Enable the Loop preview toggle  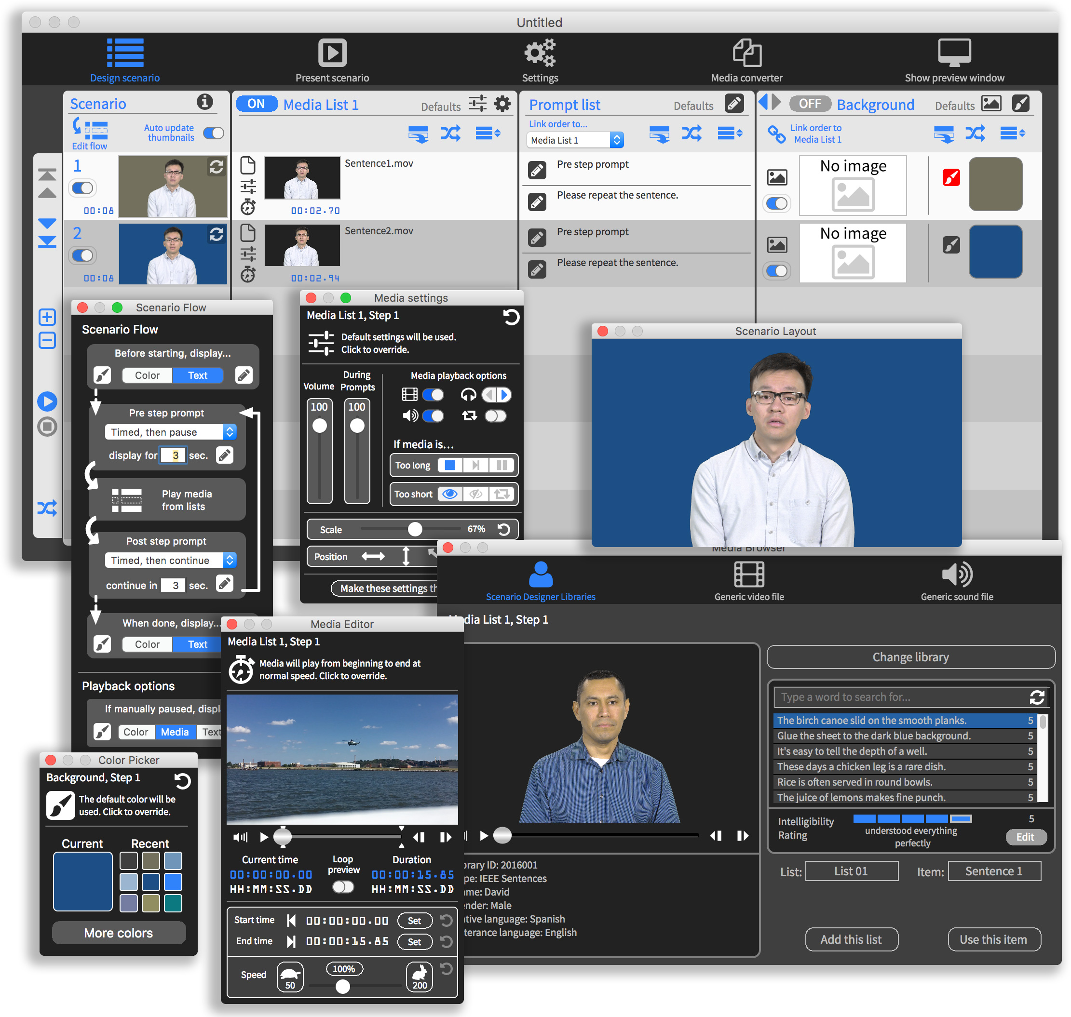pyautogui.click(x=343, y=887)
